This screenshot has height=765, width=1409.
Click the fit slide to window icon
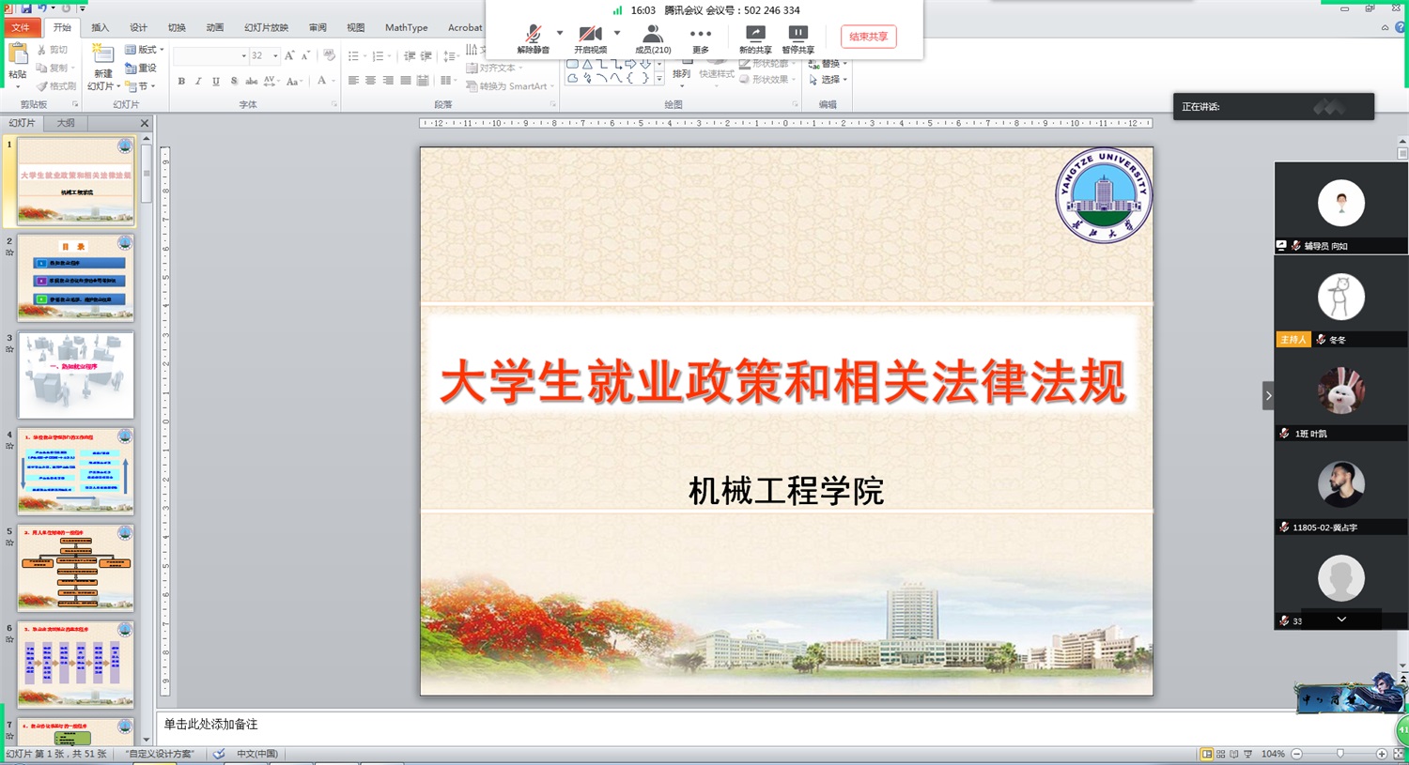(x=1398, y=754)
